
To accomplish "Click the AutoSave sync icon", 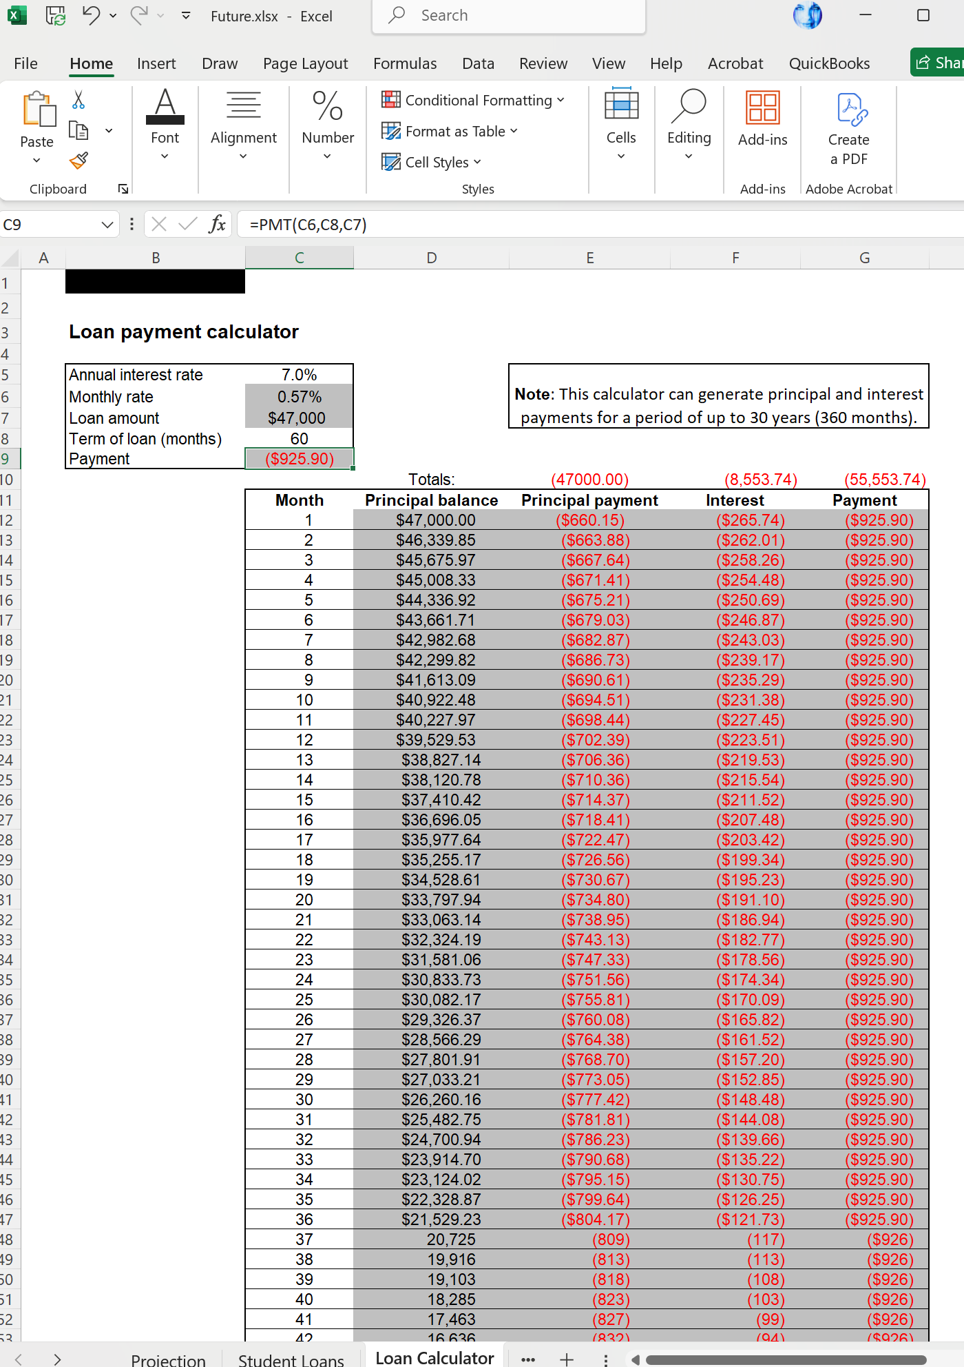I will click(x=55, y=15).
